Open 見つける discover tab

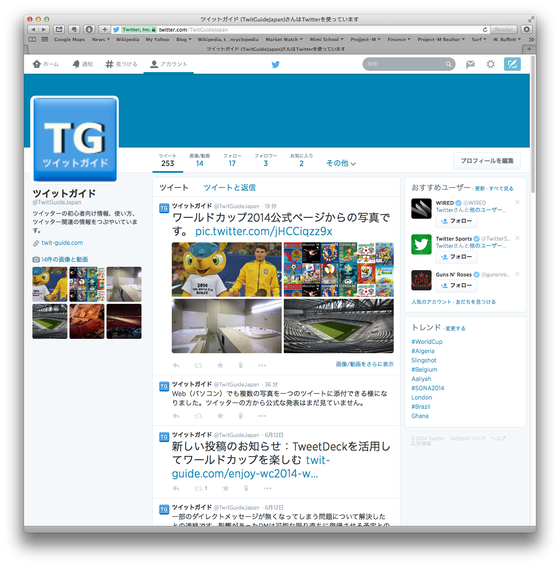tap(121, 64)
